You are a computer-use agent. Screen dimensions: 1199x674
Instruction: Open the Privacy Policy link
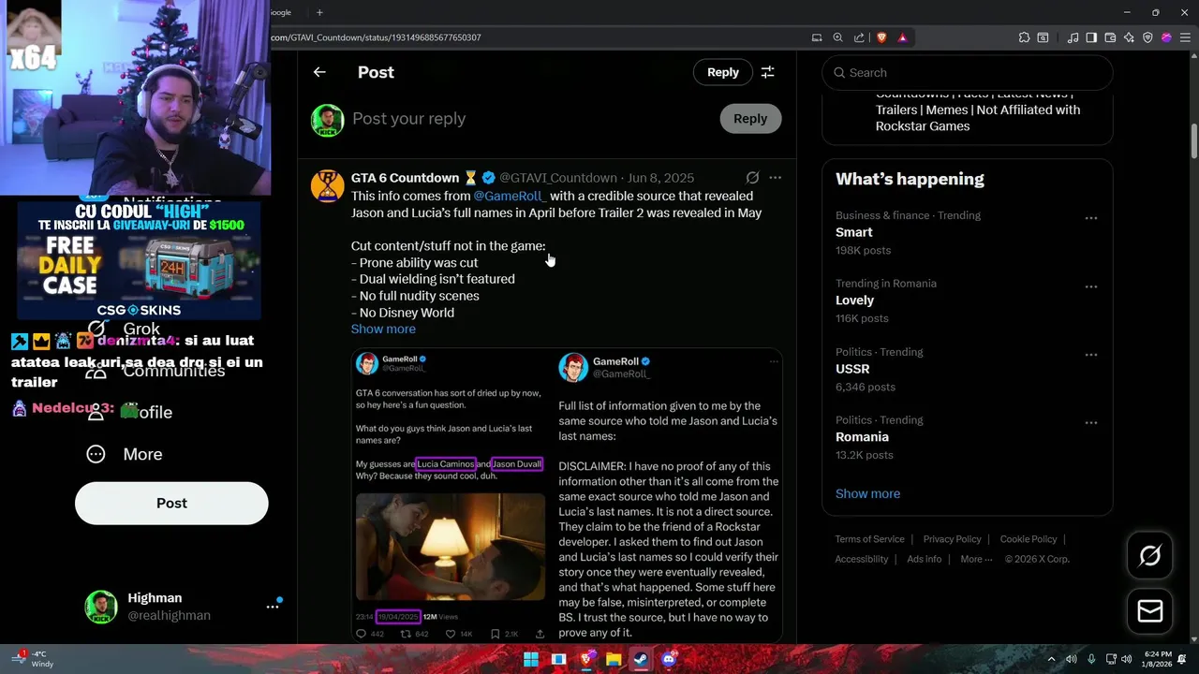coord(952,539)
